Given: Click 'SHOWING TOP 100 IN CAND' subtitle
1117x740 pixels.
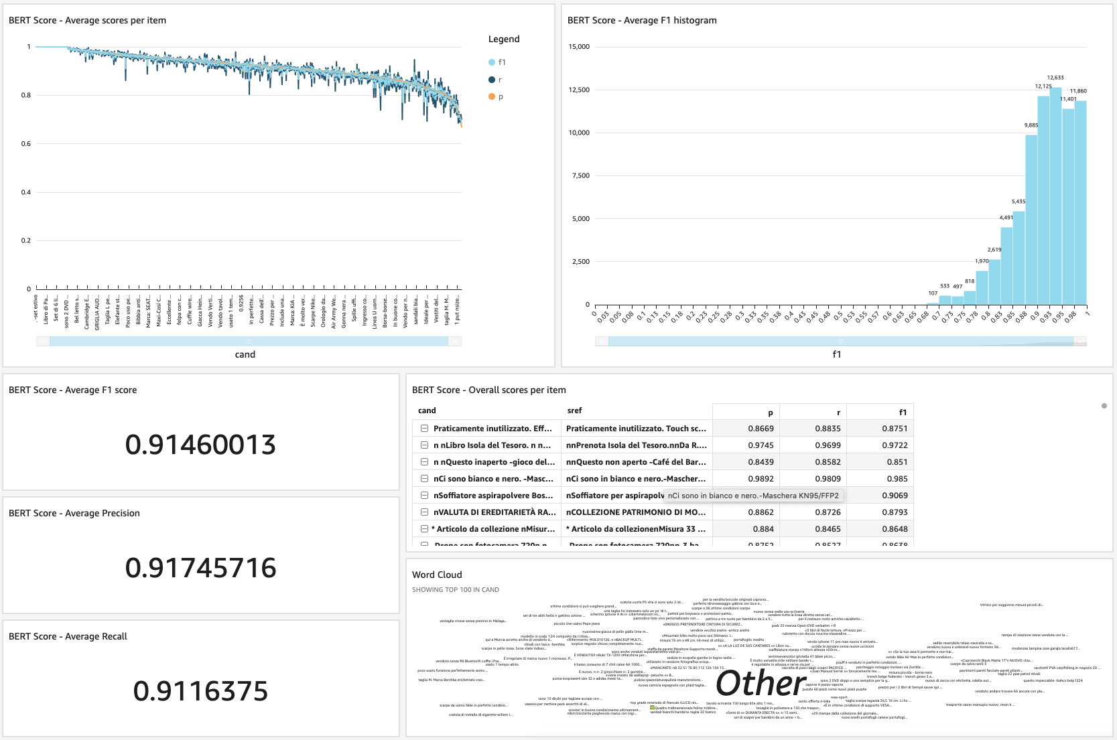Looking at the screenshot, I should tap(456, 590).
